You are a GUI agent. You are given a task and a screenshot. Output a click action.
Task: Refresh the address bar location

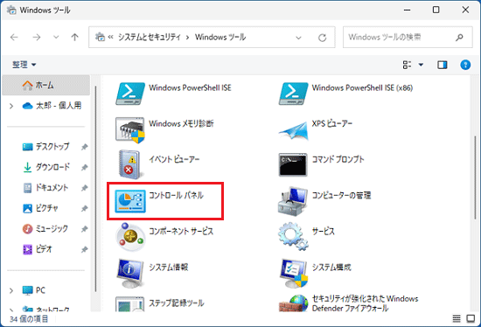[x=322, y=38]
